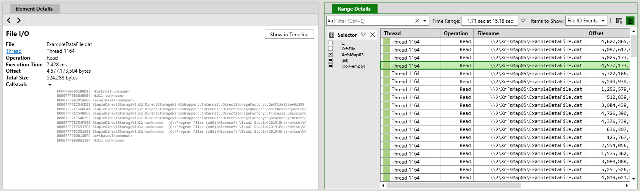Screen dimensions: 640x191
Task: Open the Items to Show dropdown
Action: tap(587, 21)
